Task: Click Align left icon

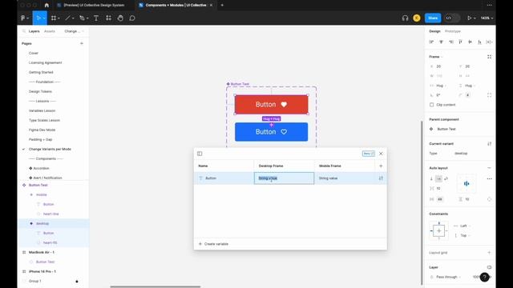Action: click(431, 42)
